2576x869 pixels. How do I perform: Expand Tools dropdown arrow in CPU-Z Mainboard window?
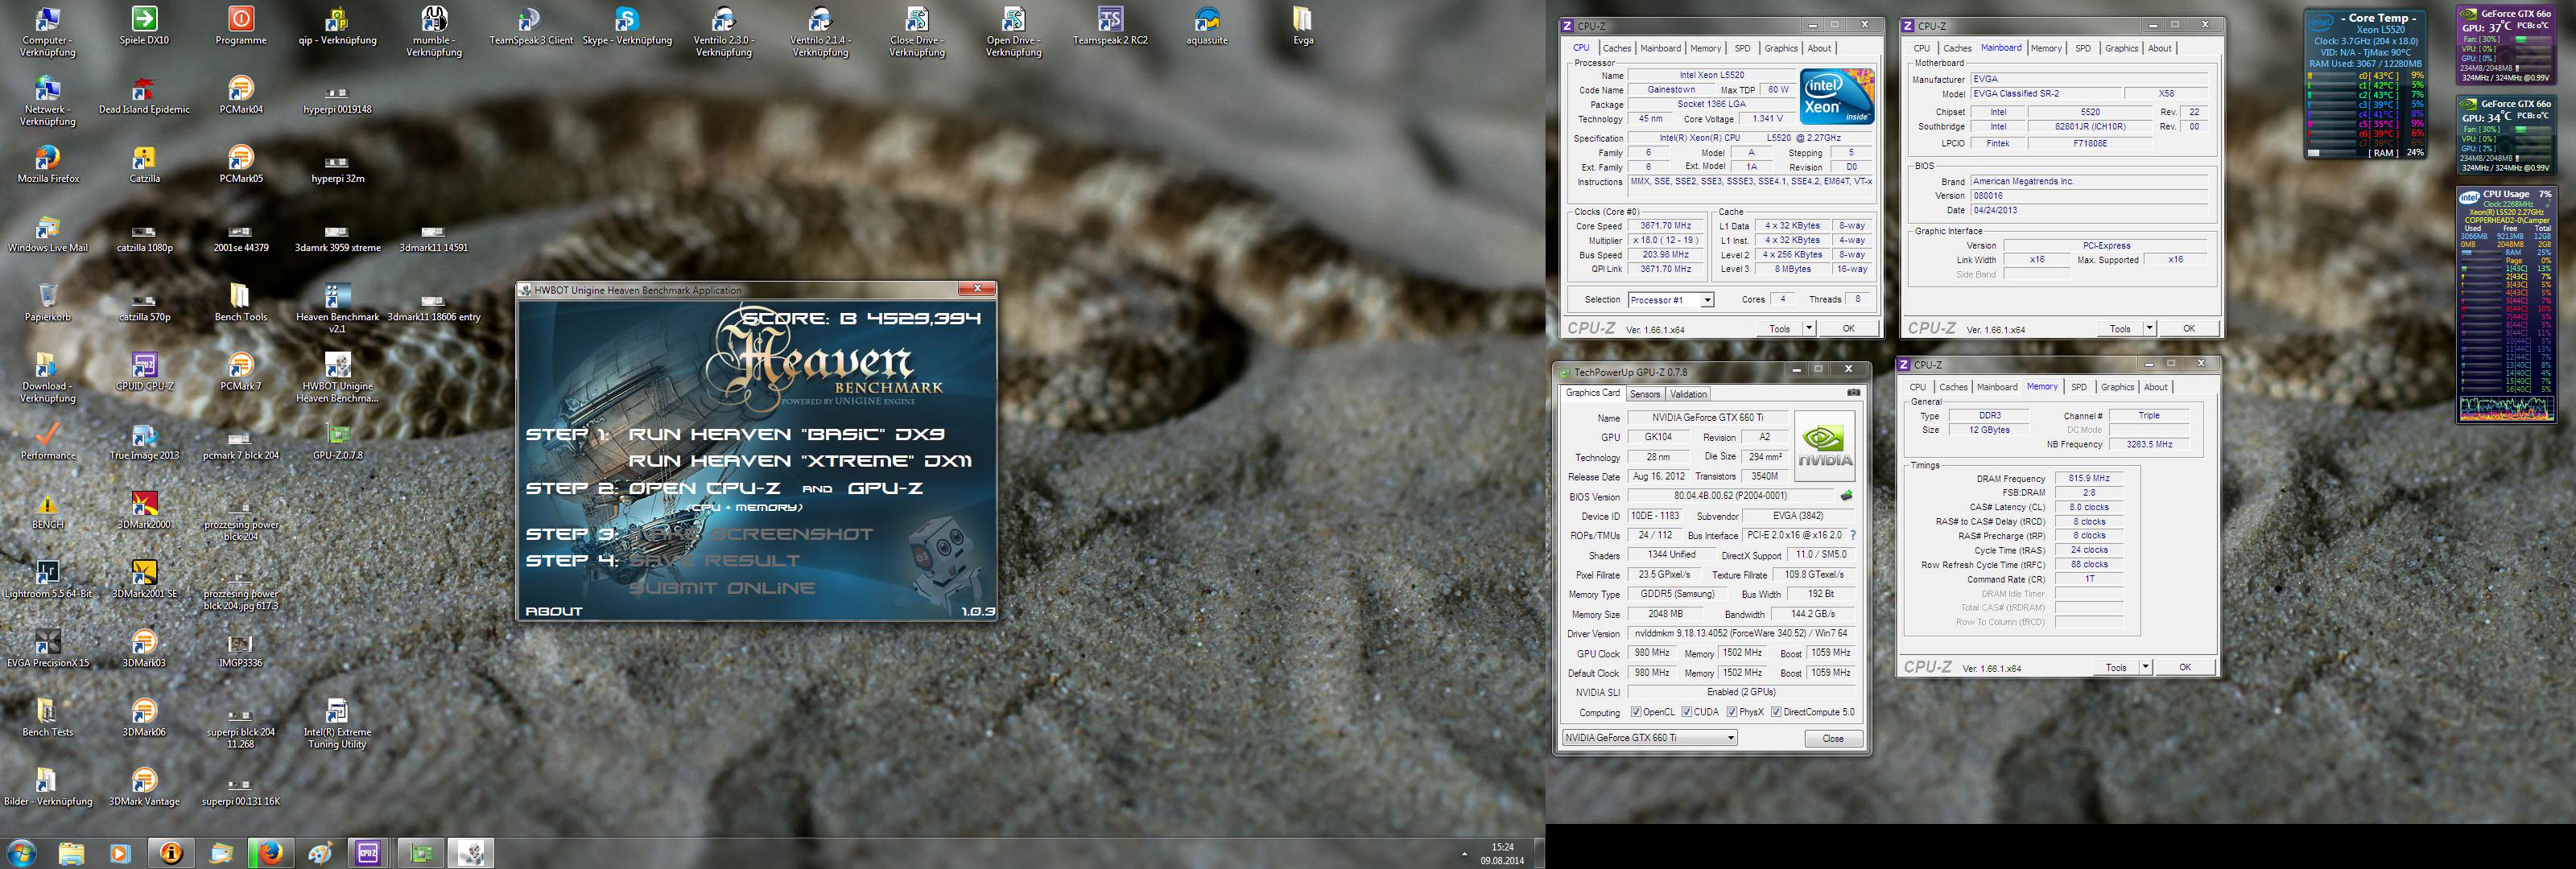2149,328
